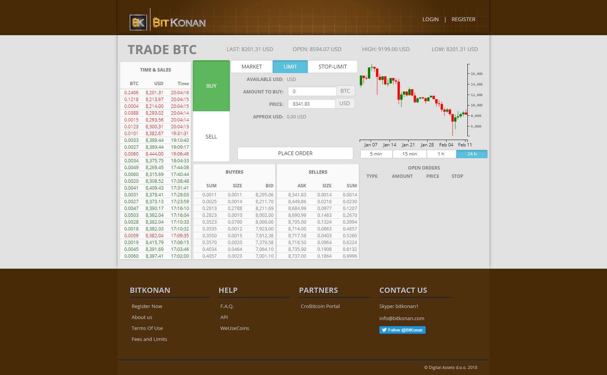Select seller ask row 8,714.00

point(318,229)
